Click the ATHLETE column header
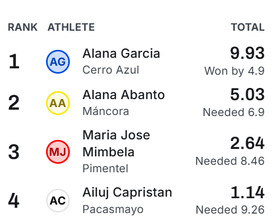This screenshot has width=273, height=221. (x=71, y=27)
